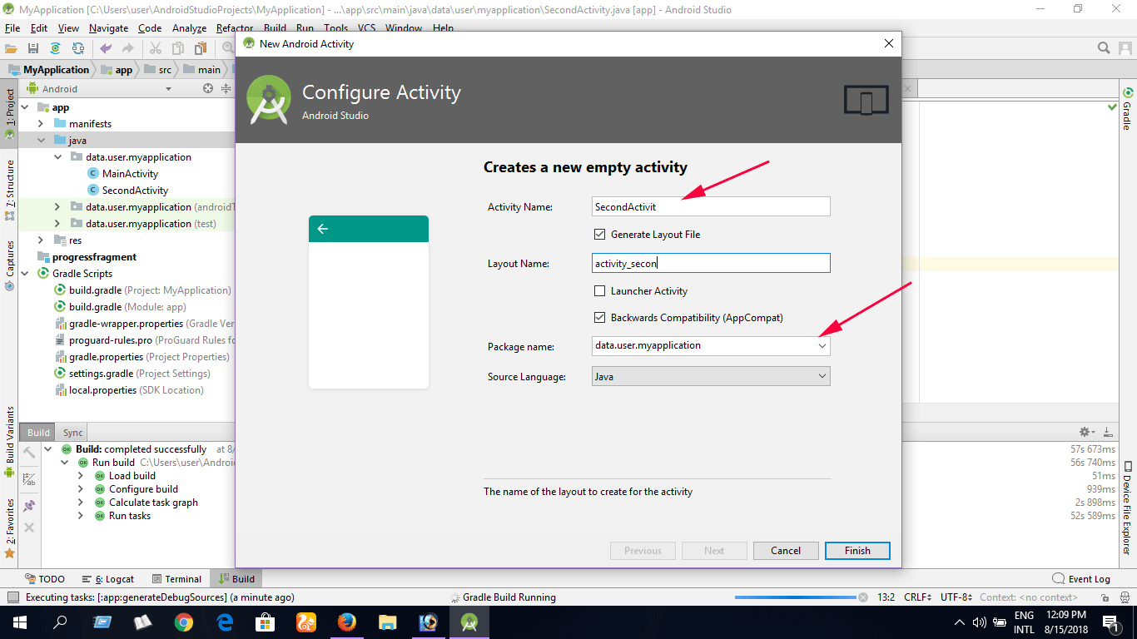Image resolution: width=1137 pixels, height=639 pixels.
Task: Click the CRLF line separator selector
Action: [919, 597]
